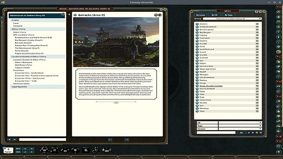Switch to the By Type tab

229,15
